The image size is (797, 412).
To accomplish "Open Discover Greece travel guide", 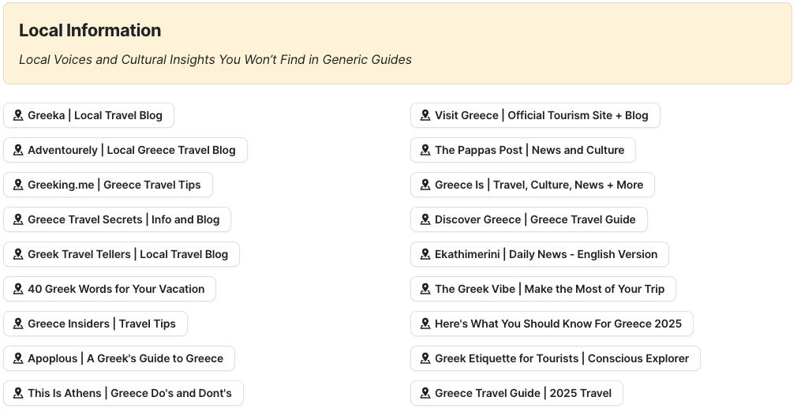I will pyautogui.click(x=534, y=219).
